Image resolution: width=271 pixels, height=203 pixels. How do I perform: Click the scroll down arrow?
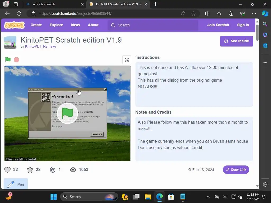(x=257, y=186)
